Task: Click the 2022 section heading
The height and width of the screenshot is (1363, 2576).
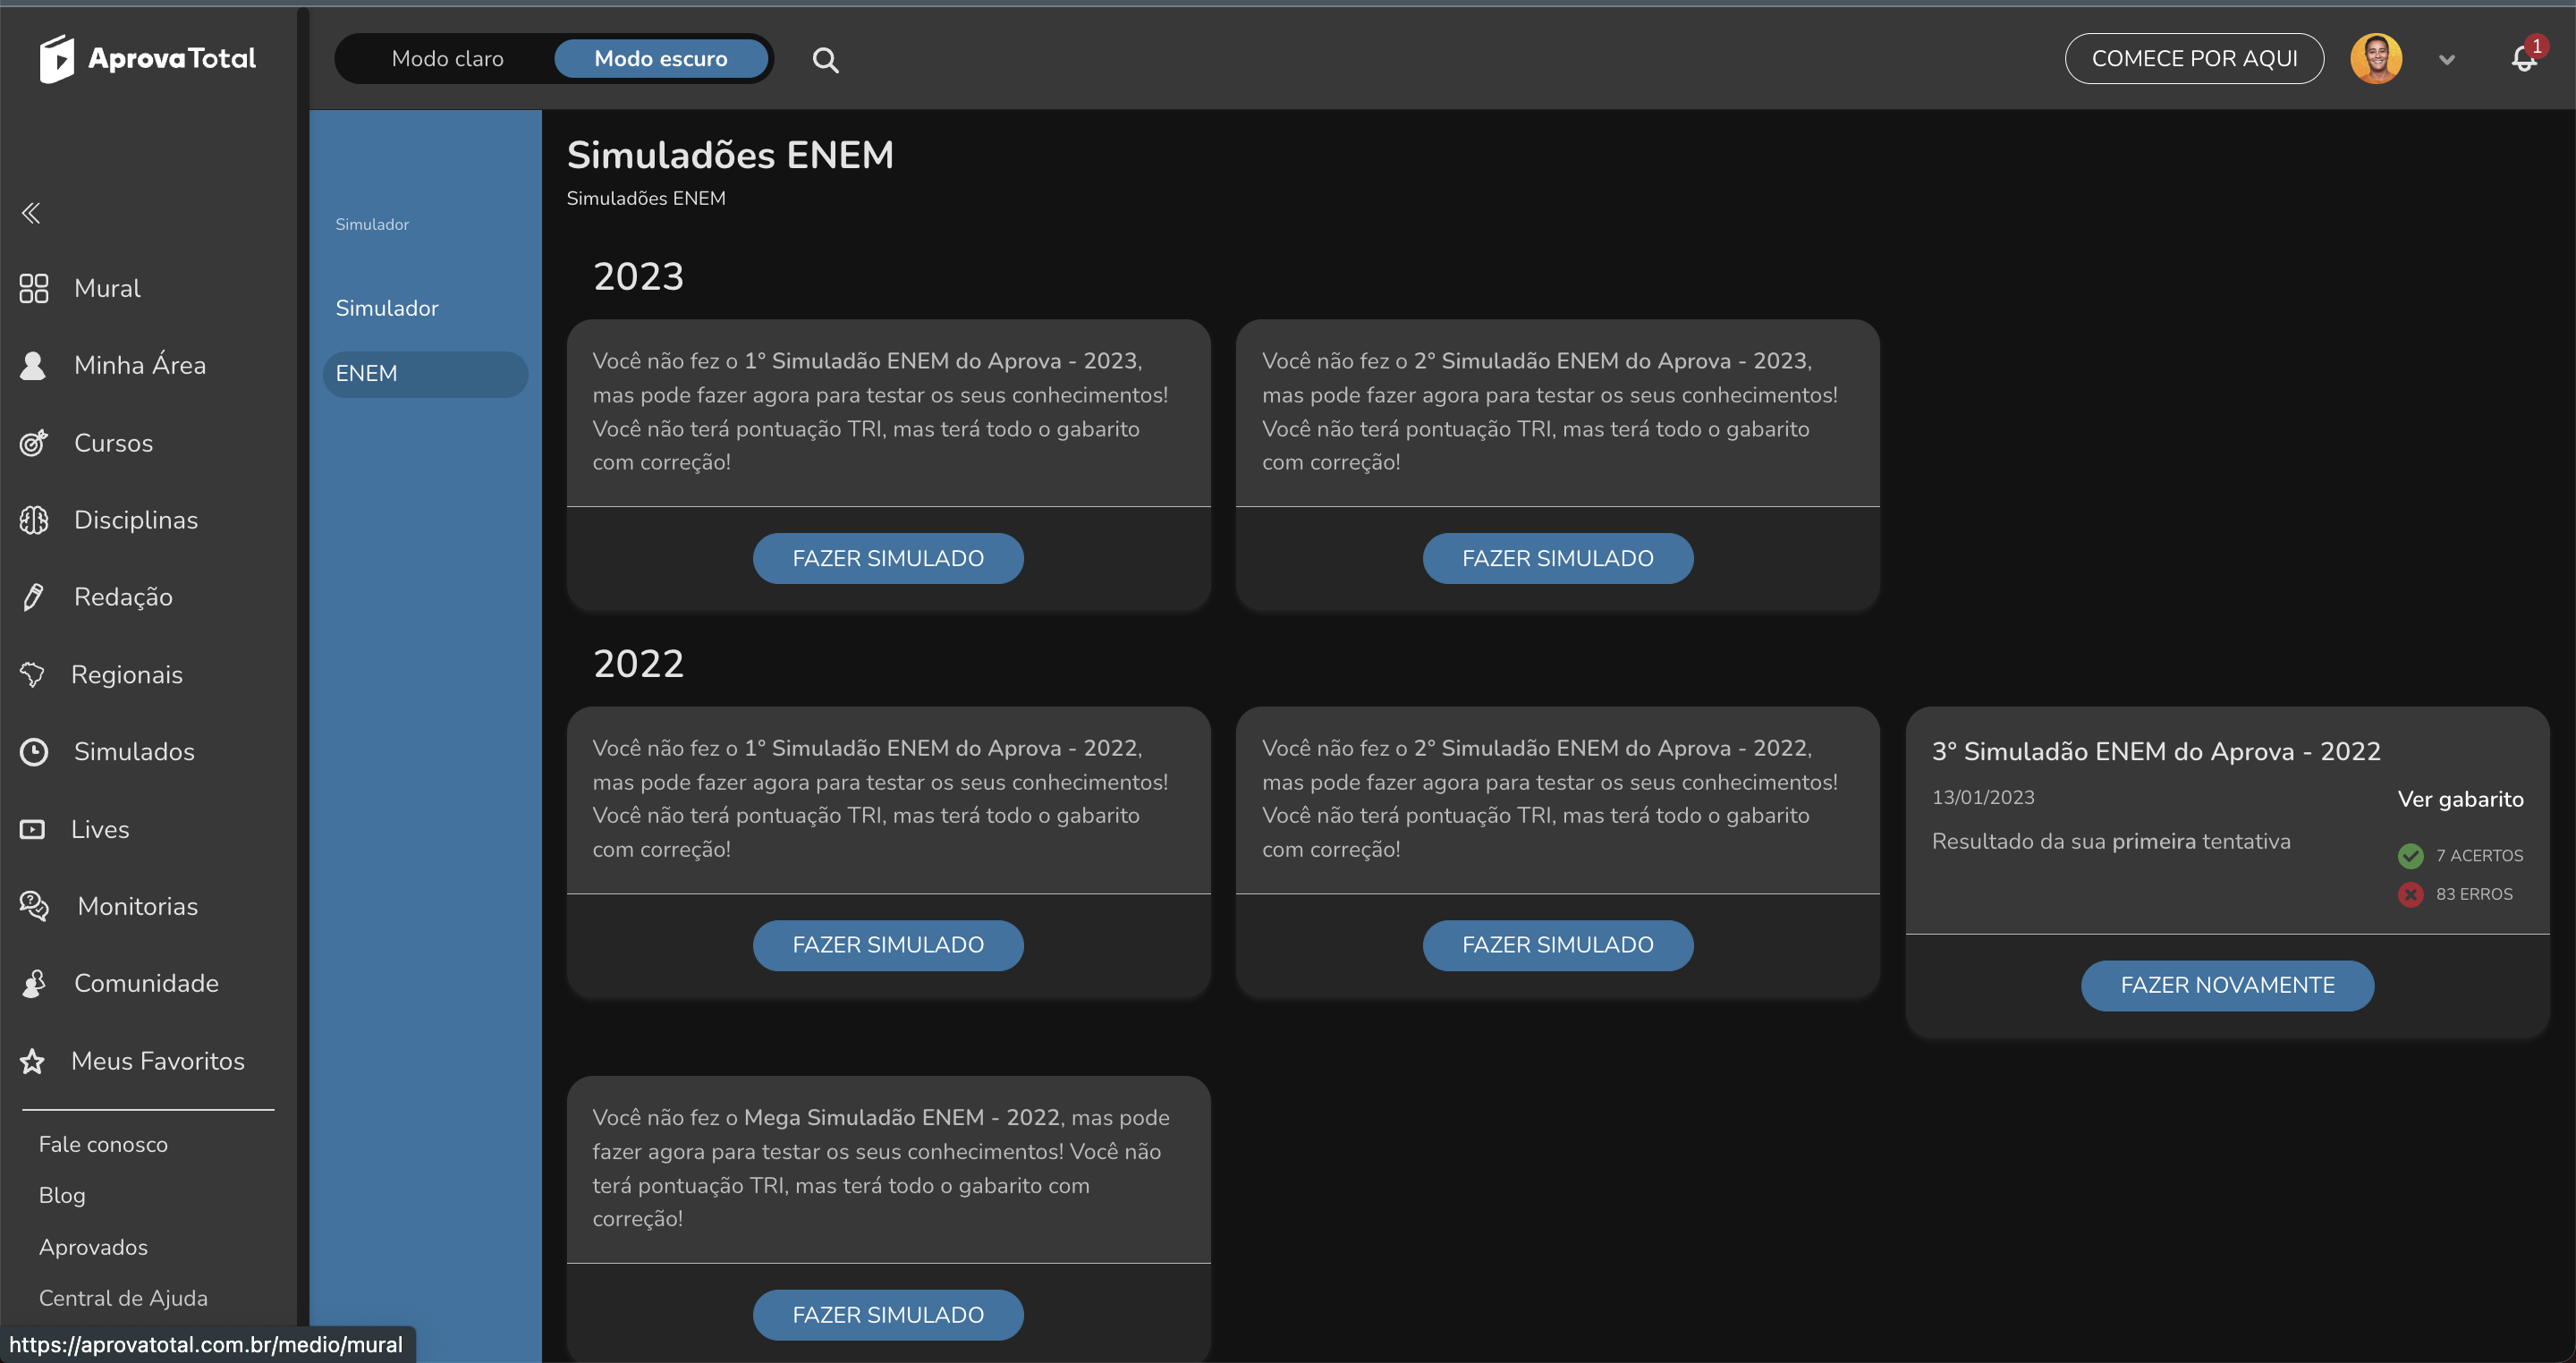Action: [638, 664]
